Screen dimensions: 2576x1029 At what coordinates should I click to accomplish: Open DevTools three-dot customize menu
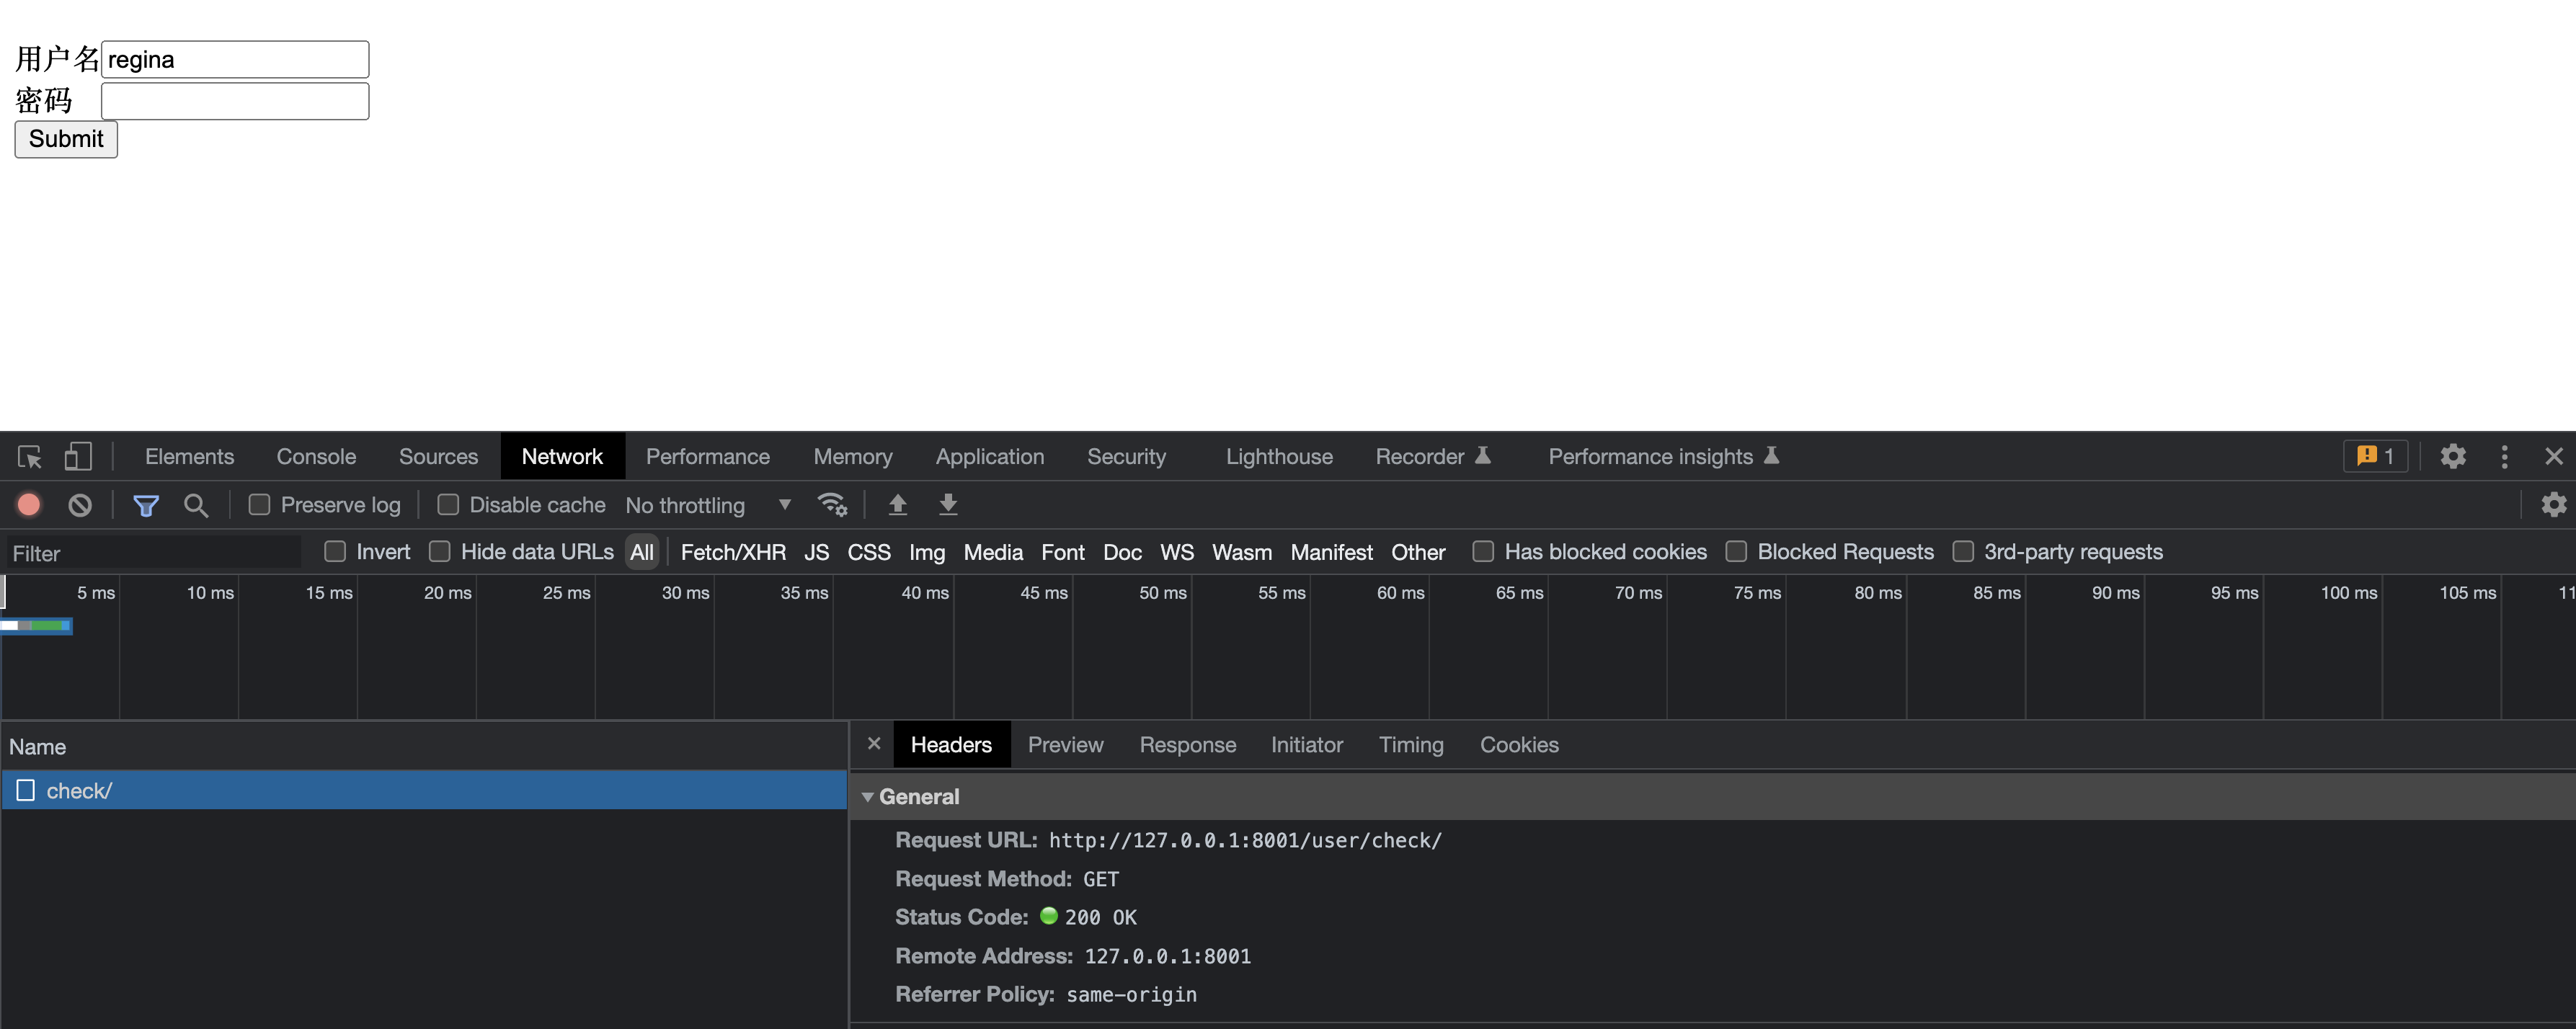point(2504,456)
